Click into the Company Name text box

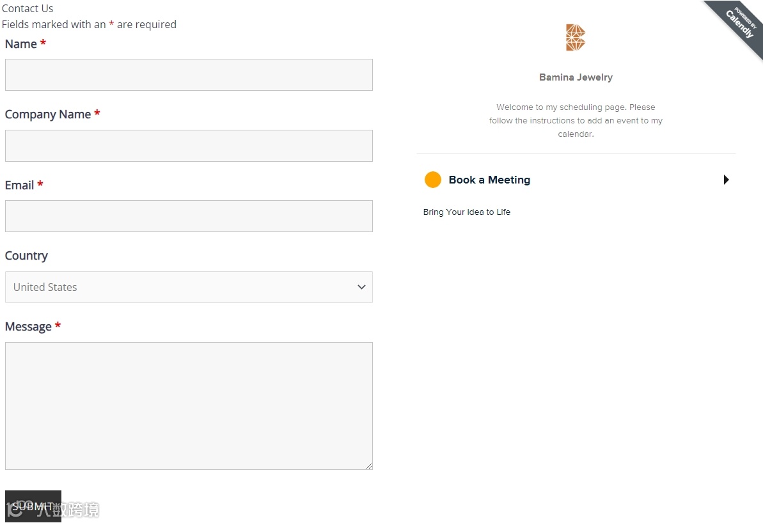(x=189, y=146)
